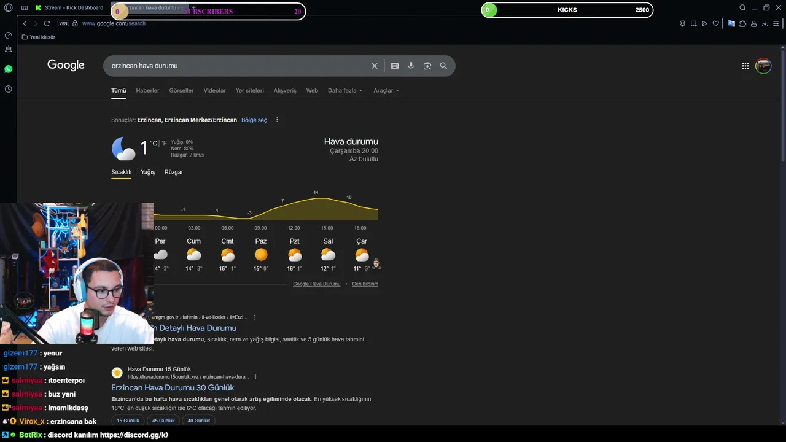
Task: Click the Geri bildirim link
Action: coord(365,284)
